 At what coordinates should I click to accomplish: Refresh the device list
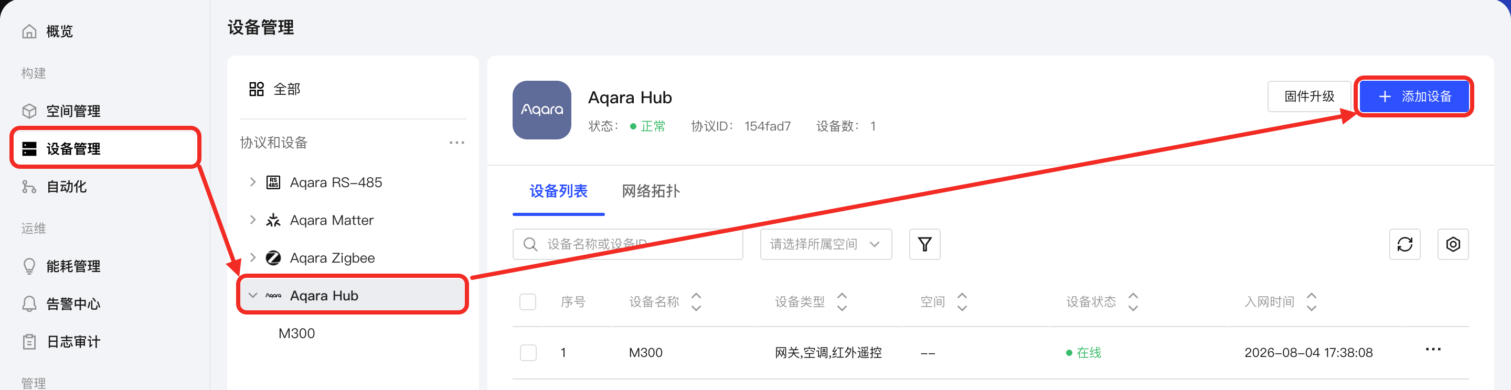1404,244
